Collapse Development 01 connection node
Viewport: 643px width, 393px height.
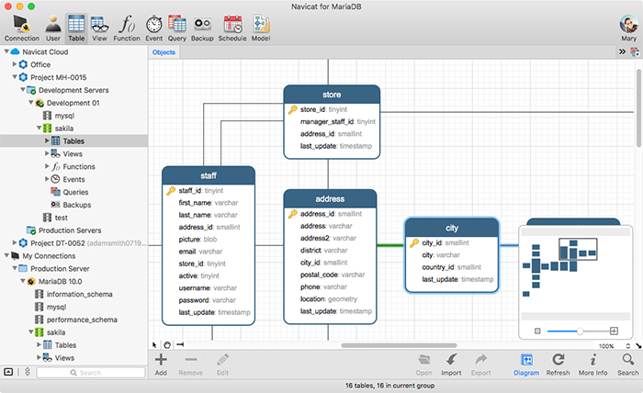click(30, 103)
